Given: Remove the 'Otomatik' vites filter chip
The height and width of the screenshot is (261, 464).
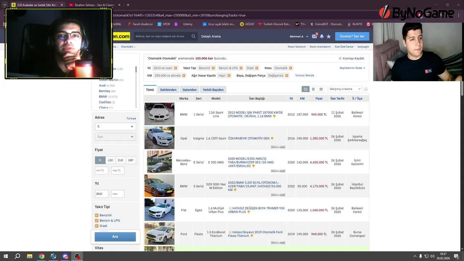Looking at the screenshot, I should tap(290, 68).
